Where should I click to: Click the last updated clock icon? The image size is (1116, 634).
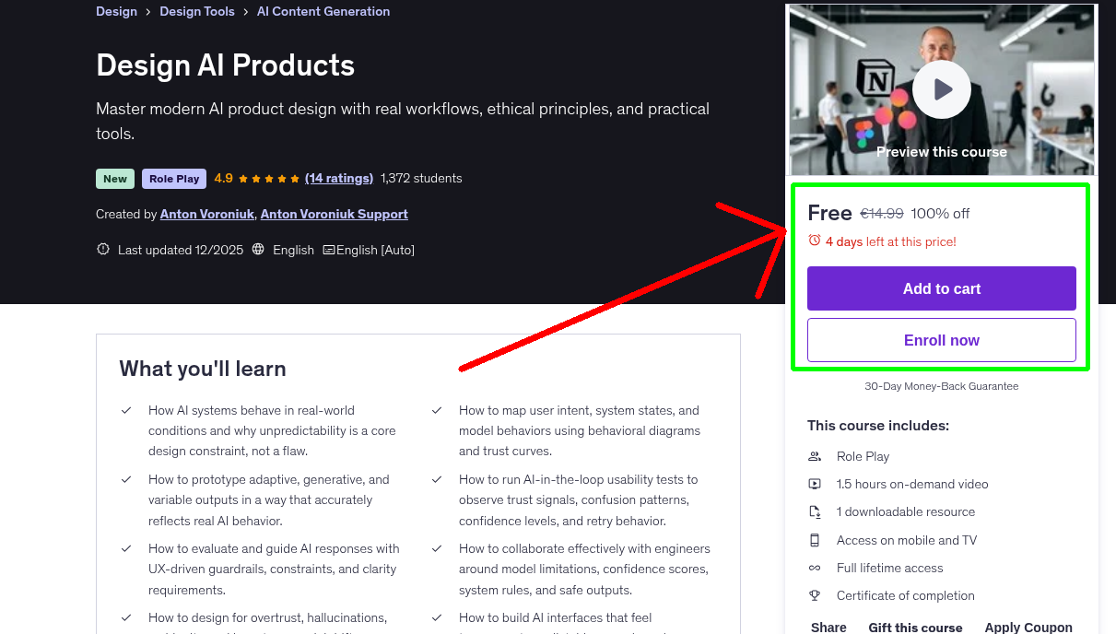[102, 249]
